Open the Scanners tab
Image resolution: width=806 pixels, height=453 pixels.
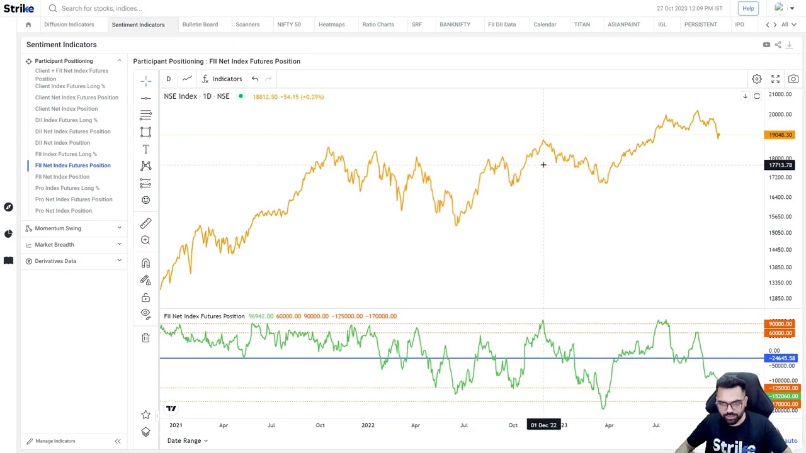coord(247,25)
